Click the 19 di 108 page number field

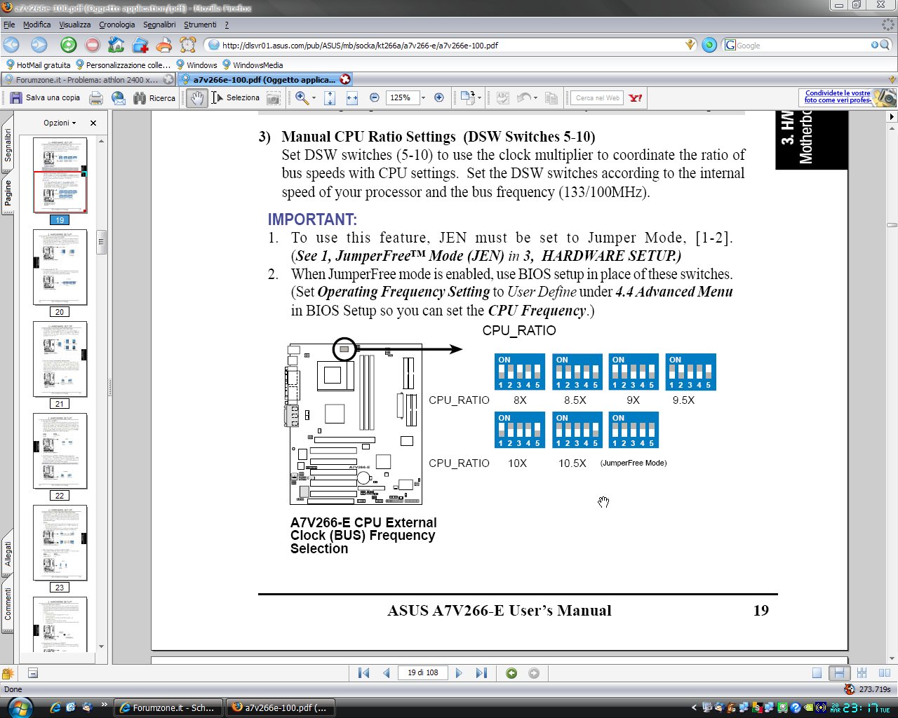click(x=423, y=672)
